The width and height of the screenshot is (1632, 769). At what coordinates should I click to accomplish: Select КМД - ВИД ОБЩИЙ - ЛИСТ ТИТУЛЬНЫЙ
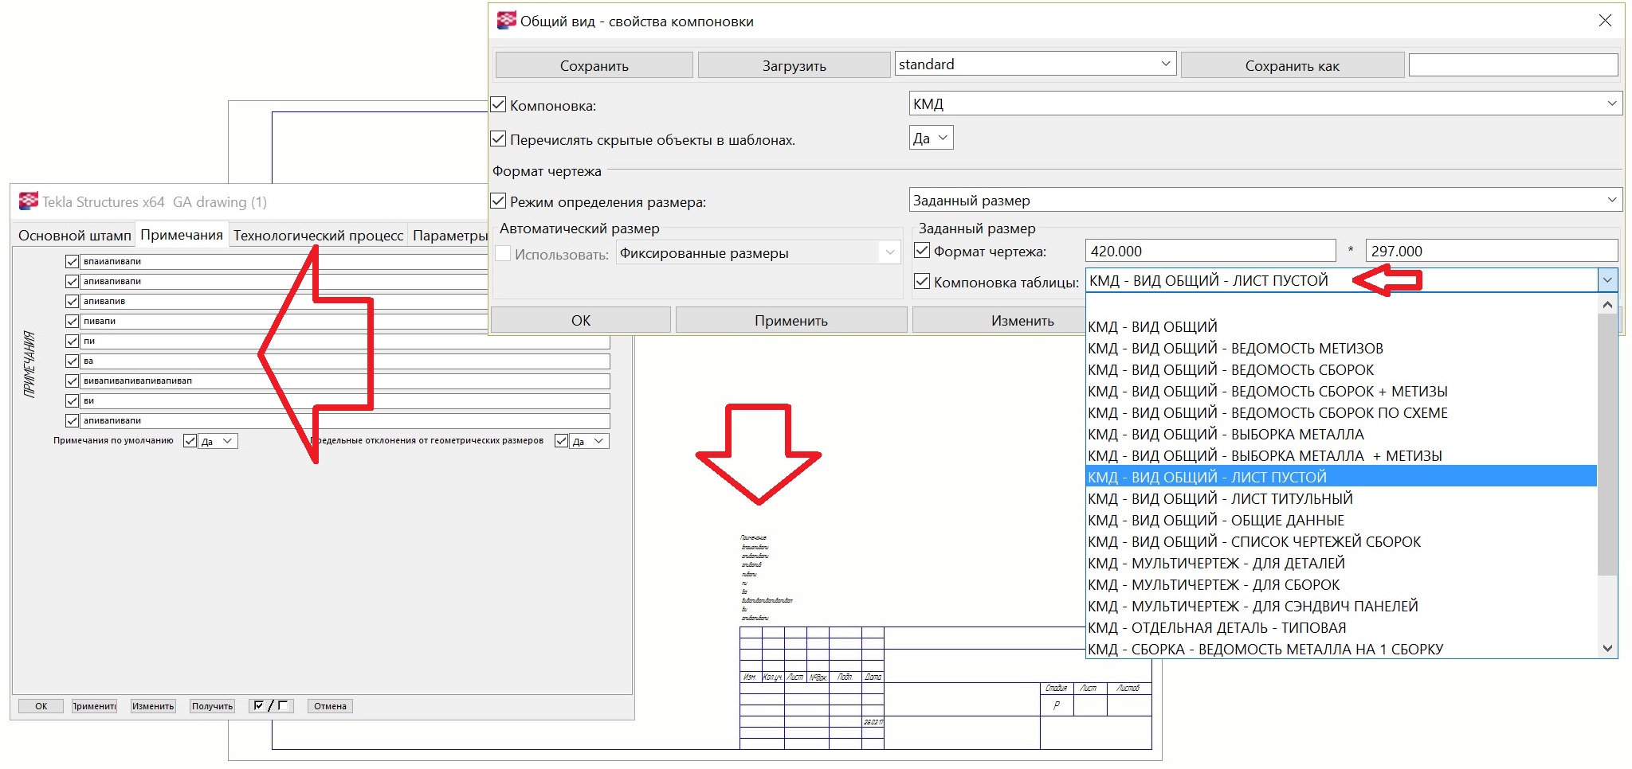point(1220,499)
